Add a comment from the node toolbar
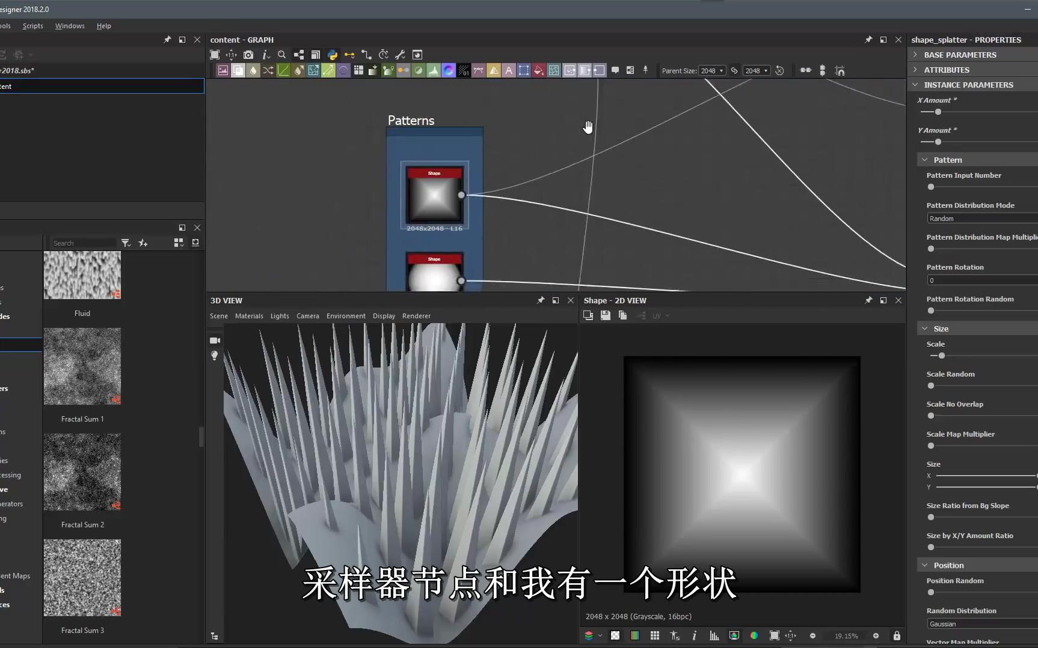 coord(615,70)
